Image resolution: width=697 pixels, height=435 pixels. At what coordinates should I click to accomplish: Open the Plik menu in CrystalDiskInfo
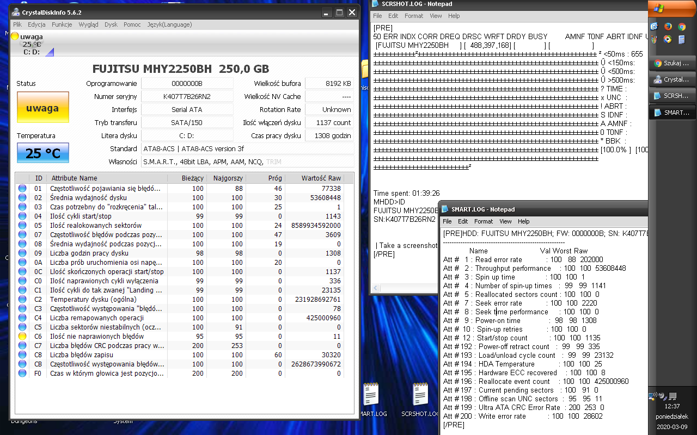click(x=17, y=24)
